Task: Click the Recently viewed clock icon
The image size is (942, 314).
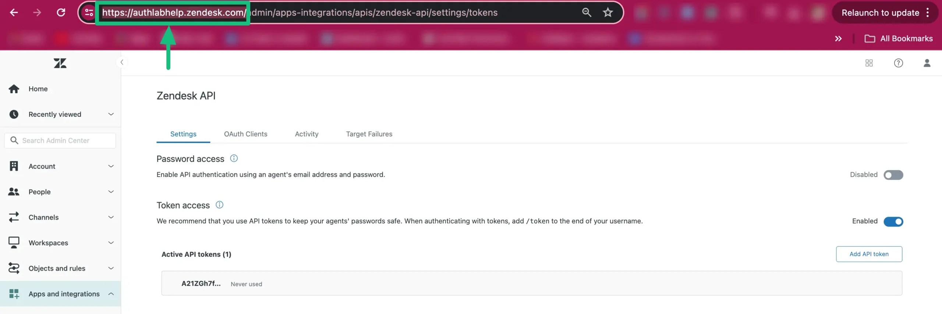Action: coord(14,114)
